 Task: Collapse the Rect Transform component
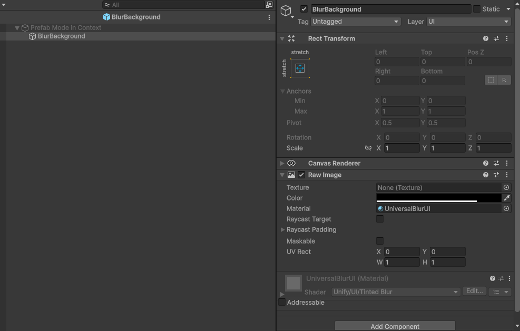282,39
